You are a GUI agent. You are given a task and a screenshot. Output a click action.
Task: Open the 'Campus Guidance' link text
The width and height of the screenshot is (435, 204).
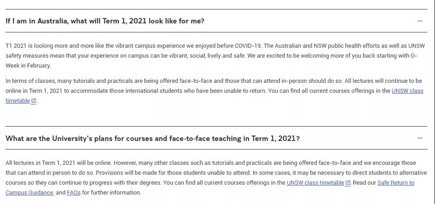coord(29,192)
